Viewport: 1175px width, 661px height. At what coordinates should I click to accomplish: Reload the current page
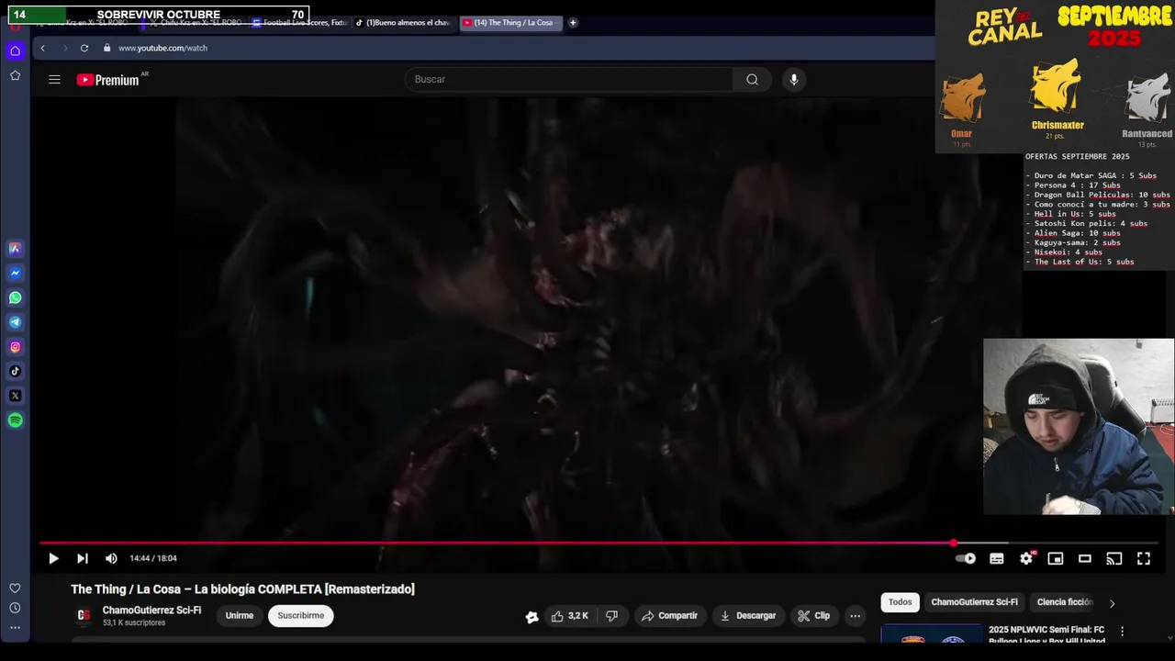pos(84,48)
